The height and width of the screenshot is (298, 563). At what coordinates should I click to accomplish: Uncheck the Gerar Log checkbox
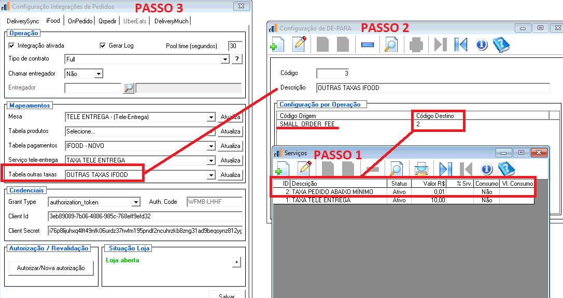coord(103,46)
